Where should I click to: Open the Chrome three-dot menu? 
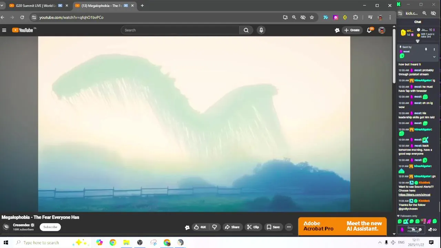tap(390, 17)
